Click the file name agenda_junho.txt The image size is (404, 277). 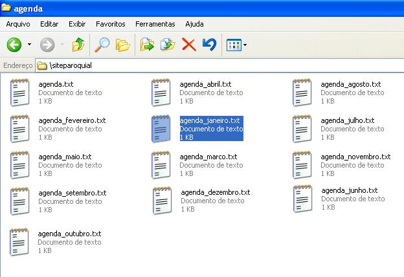click(x=350, y=190)
